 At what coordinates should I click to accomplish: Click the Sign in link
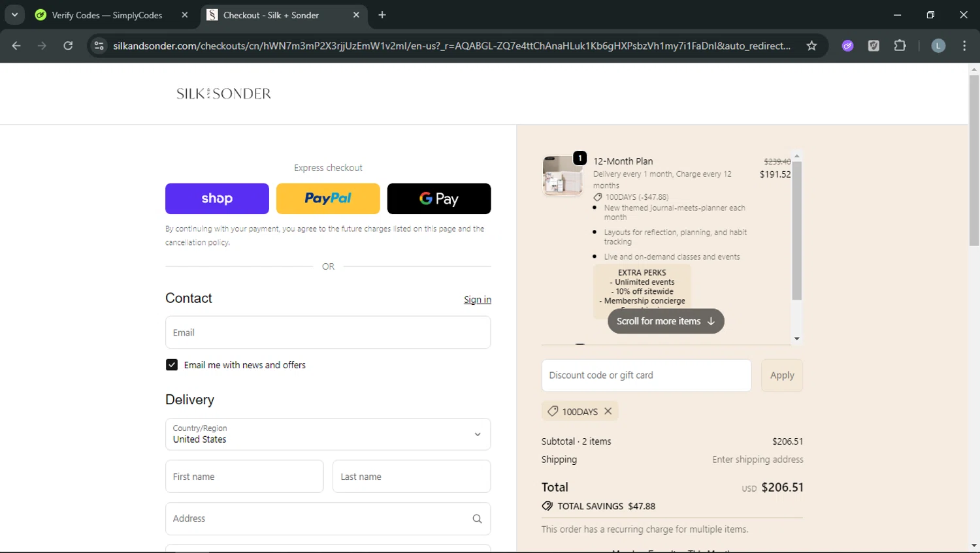[x=478, y=300]
